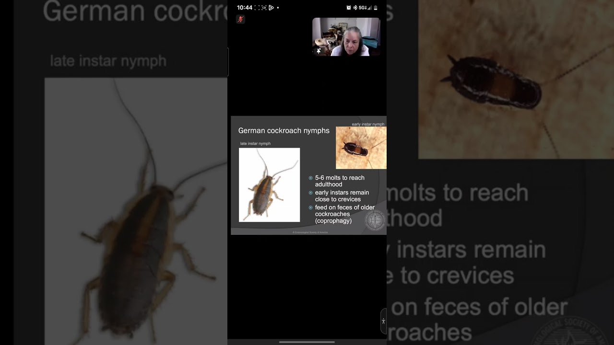Screen dimensions: 614x345
Task: Tap the '5-6 molts to reach adulthood' bullet
Action: (x=340, y=181)
